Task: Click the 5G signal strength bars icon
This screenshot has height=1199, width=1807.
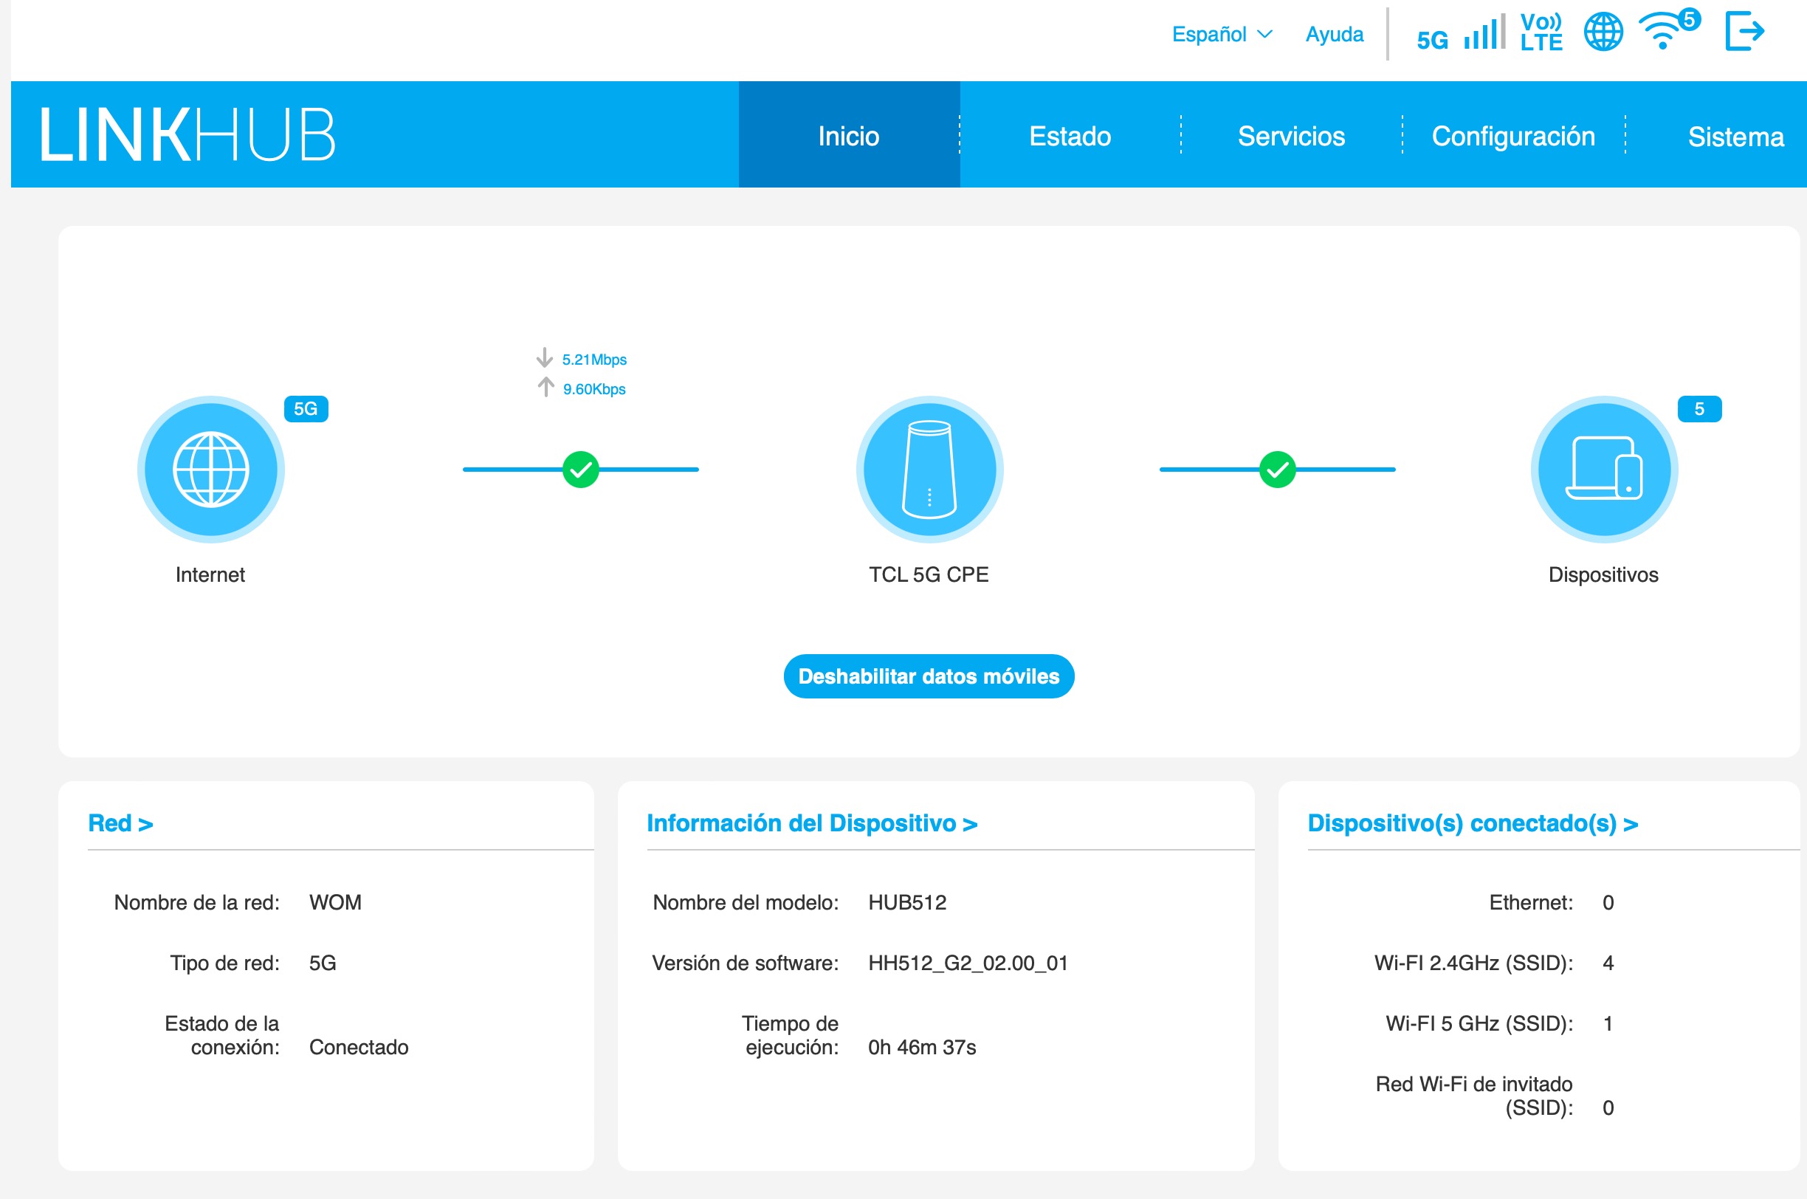Action: click(x=1484, y=33)
